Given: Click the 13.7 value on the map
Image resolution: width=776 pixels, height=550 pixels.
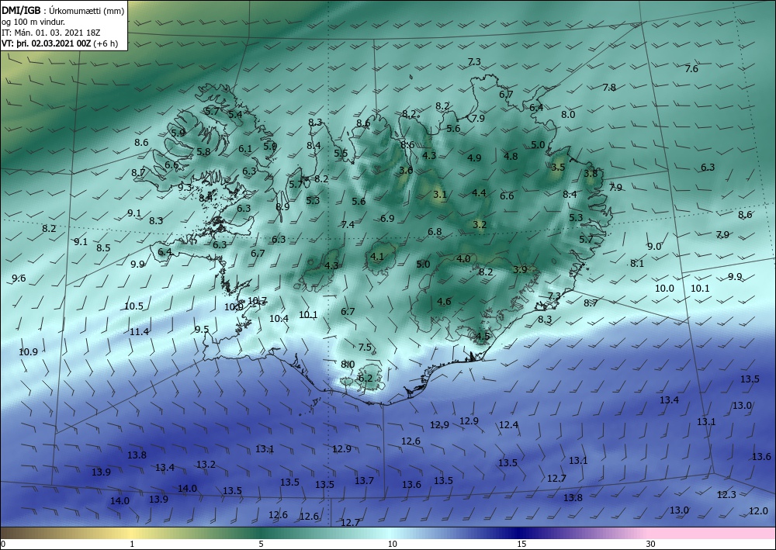Looking at the screenshot, I should tap(364, 481).
